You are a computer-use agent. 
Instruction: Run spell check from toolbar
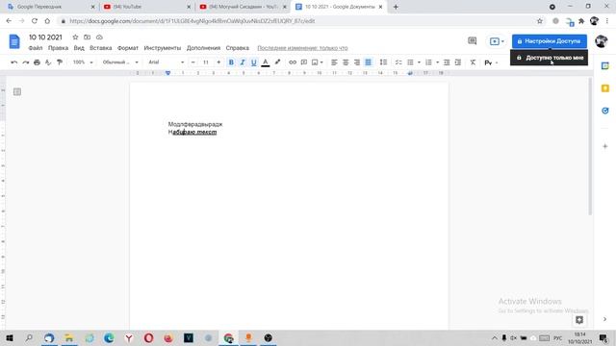tap(48, 62)
